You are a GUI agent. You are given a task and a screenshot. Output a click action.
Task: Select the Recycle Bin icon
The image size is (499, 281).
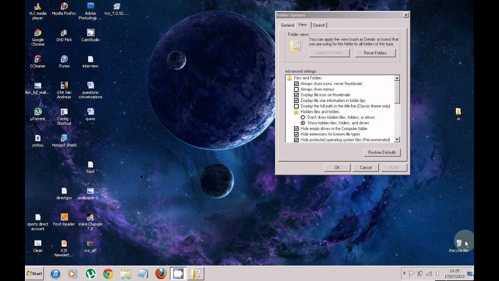458,246
